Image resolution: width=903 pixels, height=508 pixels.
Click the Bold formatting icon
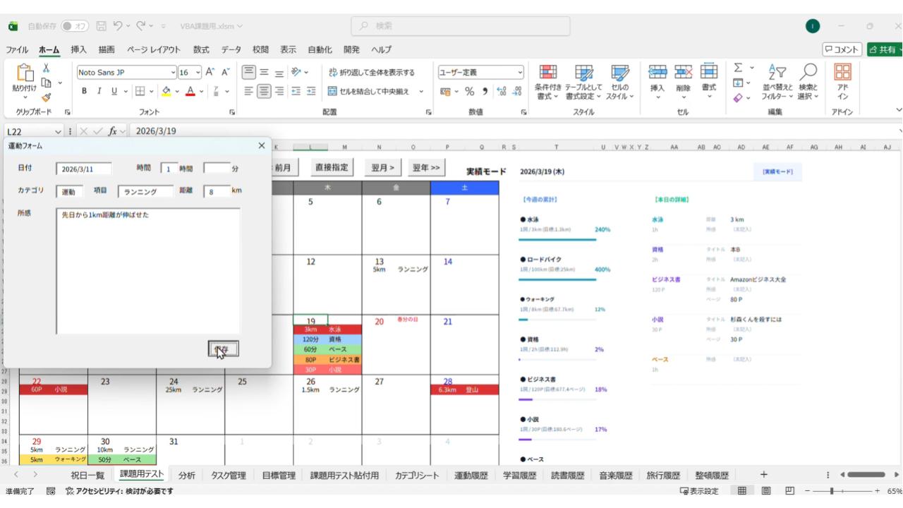tap(84, 90)
